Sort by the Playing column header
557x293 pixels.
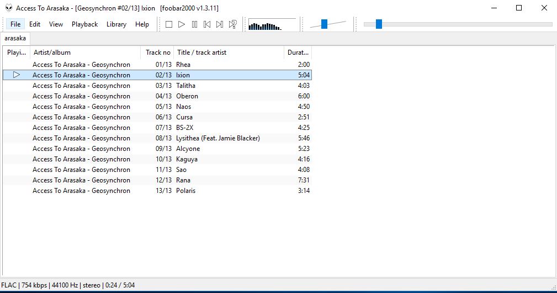click(17, 53)
